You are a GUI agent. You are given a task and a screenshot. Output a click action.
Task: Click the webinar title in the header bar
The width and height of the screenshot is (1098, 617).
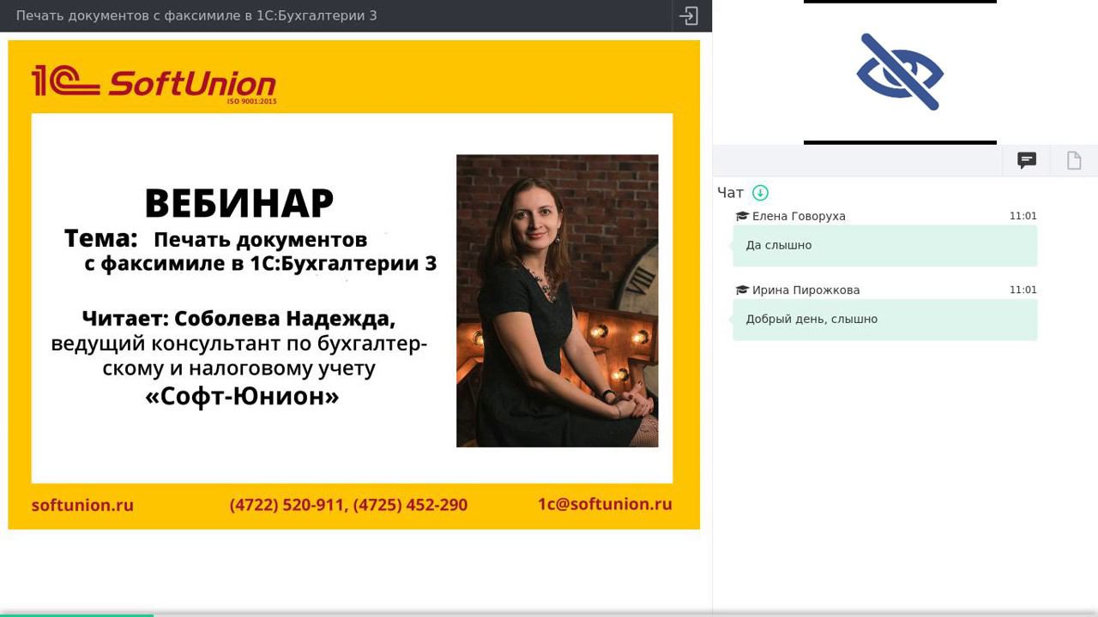click(x=196, y=15)
